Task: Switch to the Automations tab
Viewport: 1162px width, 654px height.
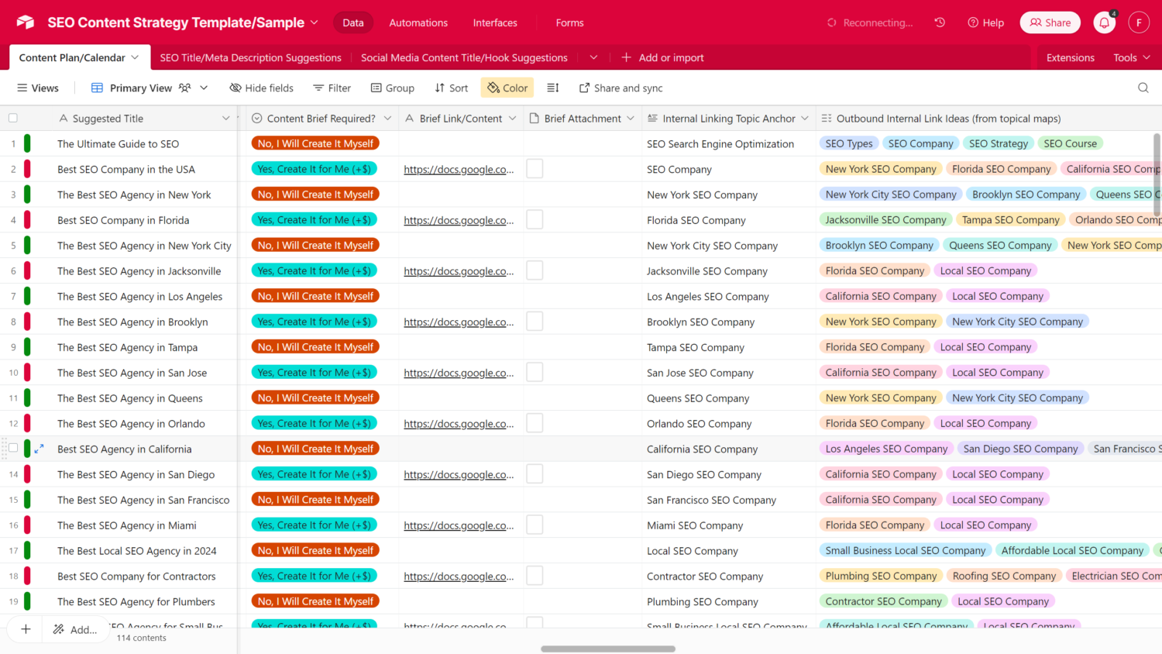Action: pyautogui.click(x=418, y=22)
